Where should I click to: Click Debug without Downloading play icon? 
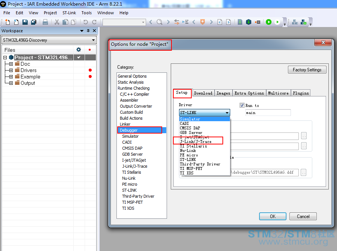pos(277,22)
